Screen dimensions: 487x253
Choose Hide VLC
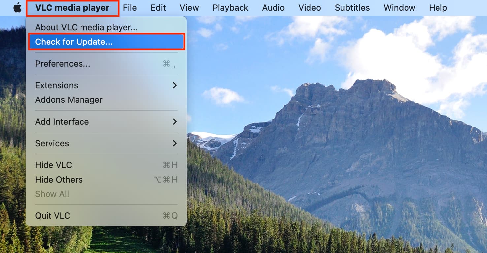pyautogui.click(x=106, y=165)
